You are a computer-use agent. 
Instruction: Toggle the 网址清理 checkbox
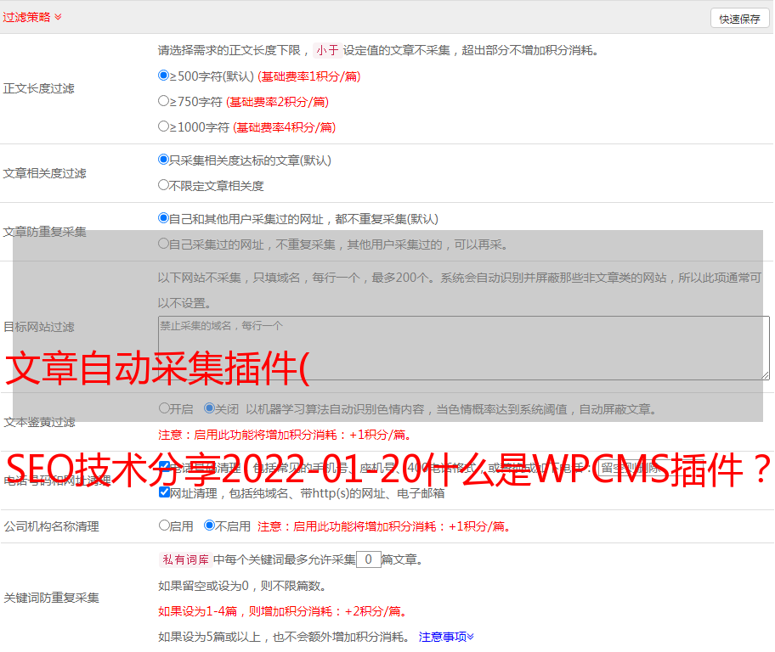pyautogui.click(x=164, y=492)
